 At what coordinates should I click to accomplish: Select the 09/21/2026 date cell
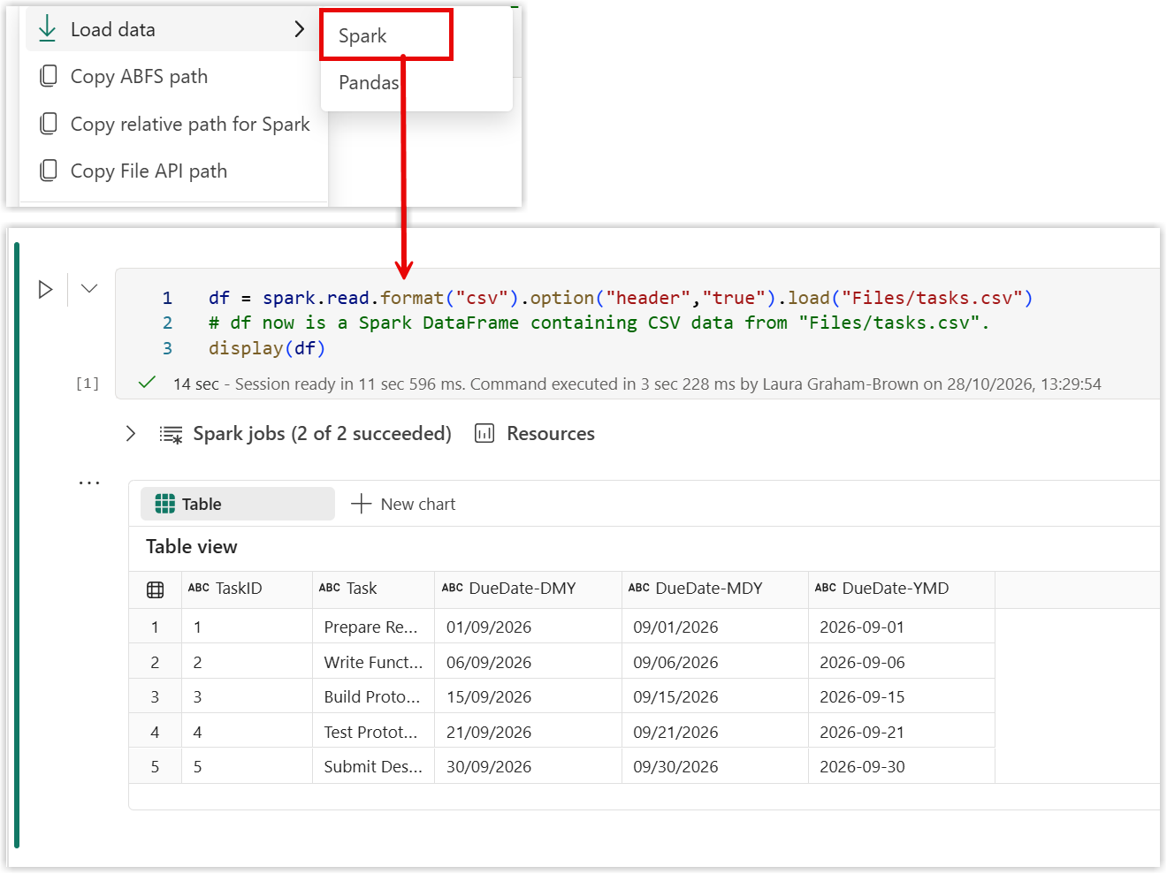(714, 732)
